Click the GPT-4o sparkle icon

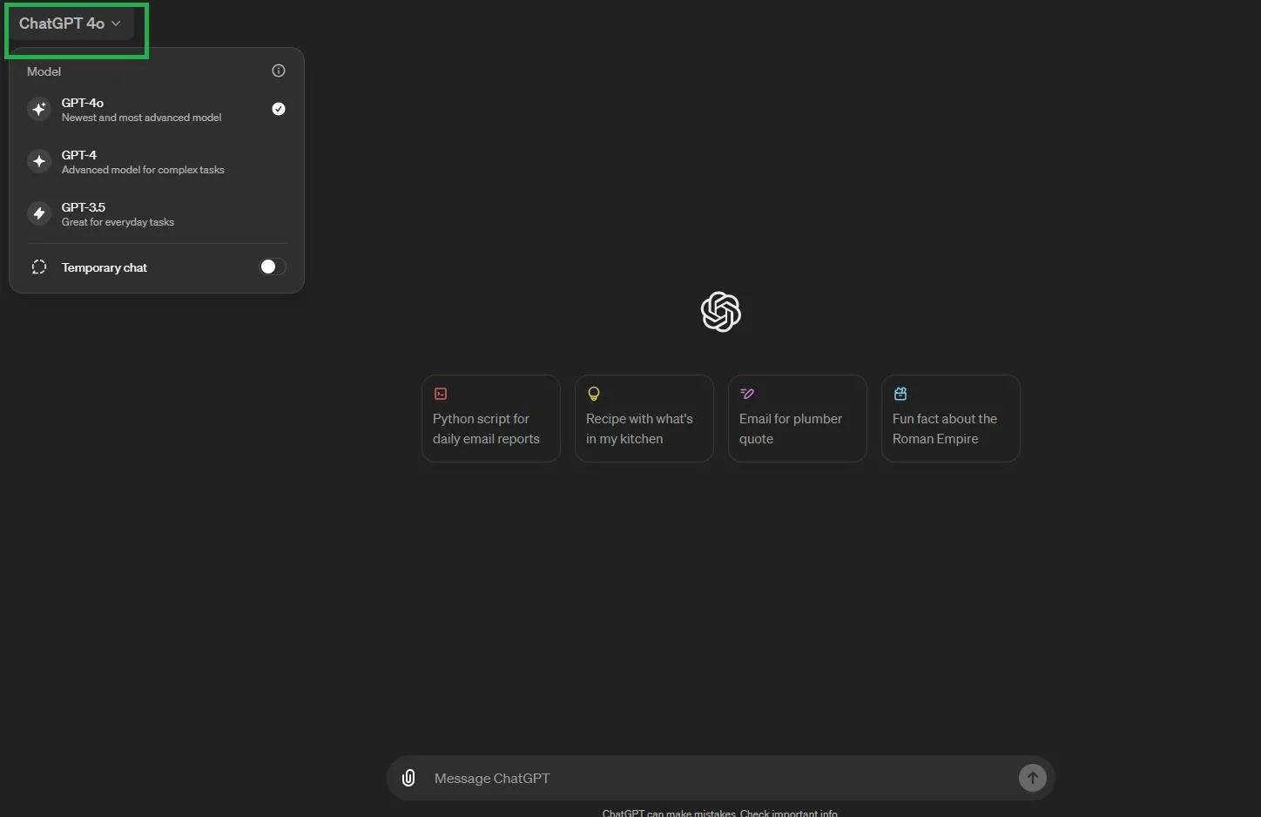click(39, 109)
